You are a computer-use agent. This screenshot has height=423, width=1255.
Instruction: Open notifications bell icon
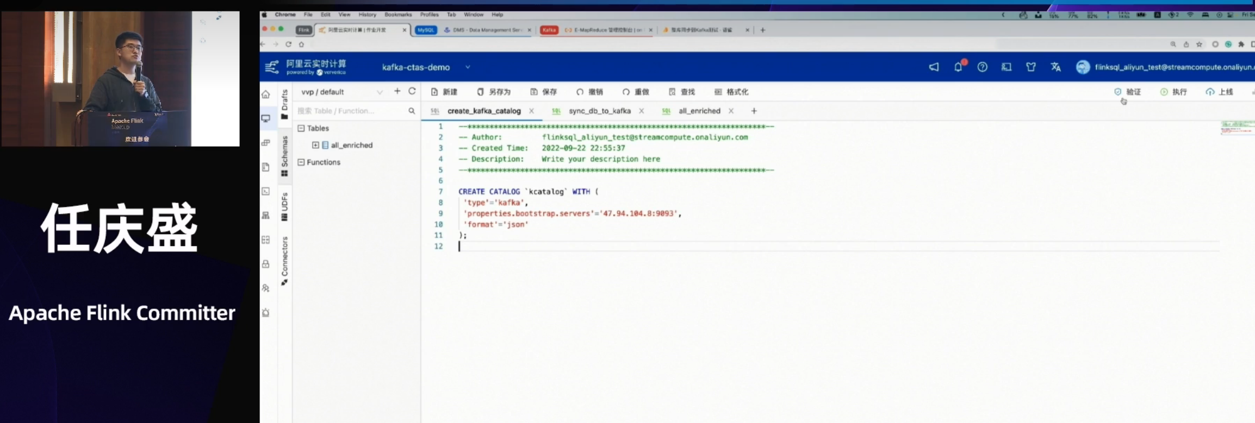coord(958,67)
